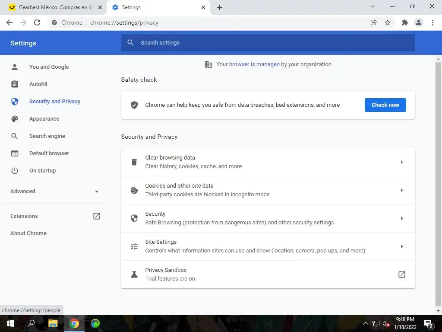Click the shield icon in the Security row

[134, 218]
